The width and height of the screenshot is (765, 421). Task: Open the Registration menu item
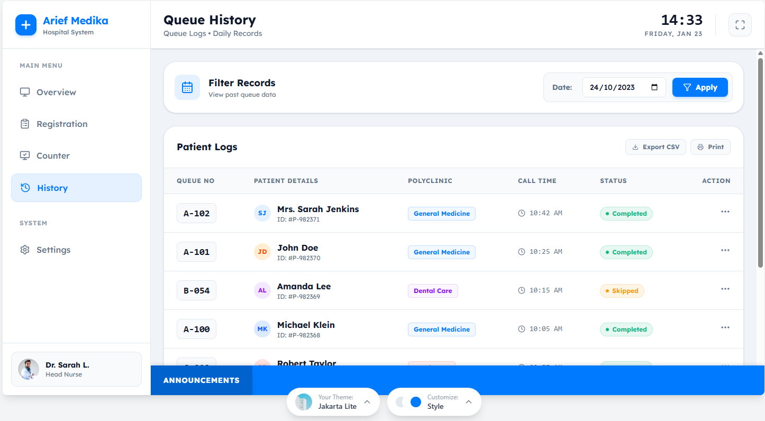click(62, 124)
